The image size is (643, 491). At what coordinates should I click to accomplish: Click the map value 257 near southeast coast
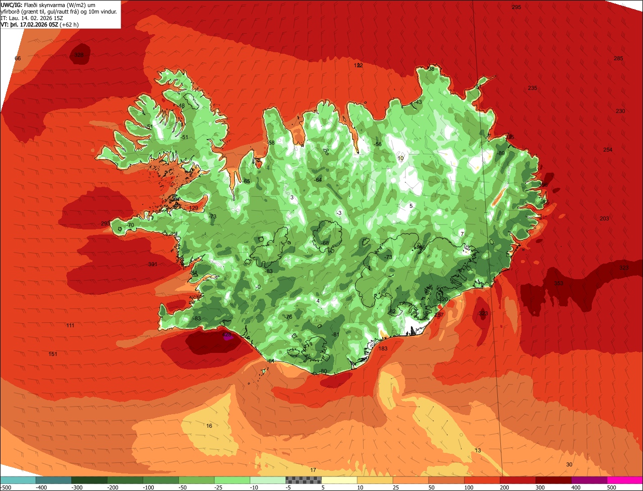pos(439,315)
